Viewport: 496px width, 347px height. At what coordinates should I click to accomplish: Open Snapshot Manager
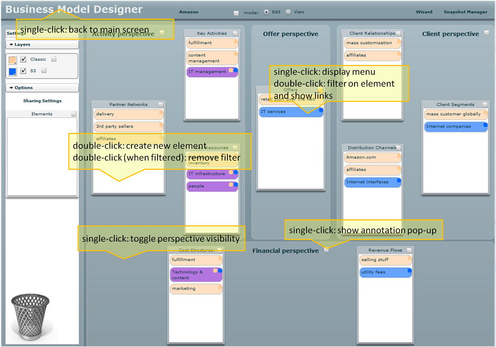(x=465, y=12)
